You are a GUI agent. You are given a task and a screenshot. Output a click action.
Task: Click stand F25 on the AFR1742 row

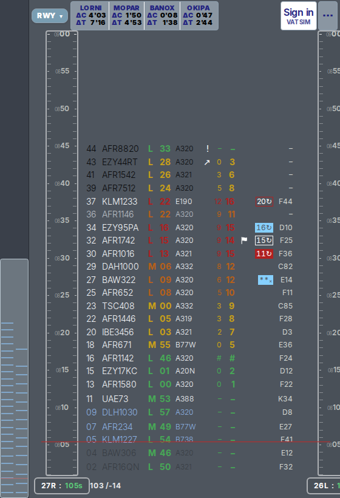[x=286, y=240]
